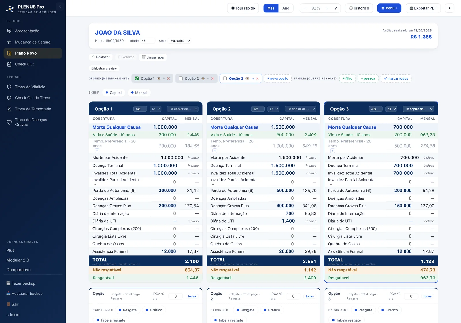This screenshot has height=323, width=461.
Task: Open the blue Menu dropdown button
Action: pos(389,8)
